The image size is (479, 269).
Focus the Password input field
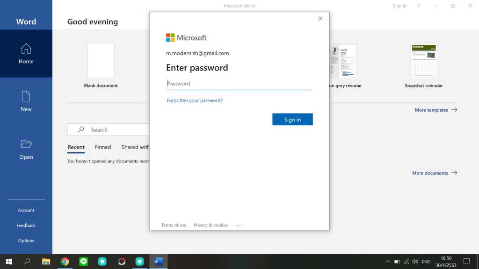(239, 84)
